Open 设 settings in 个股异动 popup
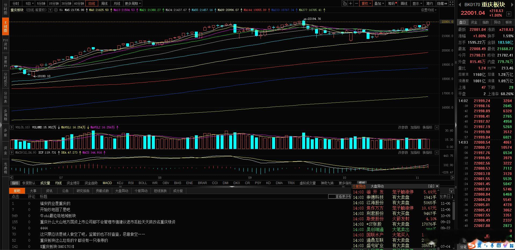 pos(431,186)
